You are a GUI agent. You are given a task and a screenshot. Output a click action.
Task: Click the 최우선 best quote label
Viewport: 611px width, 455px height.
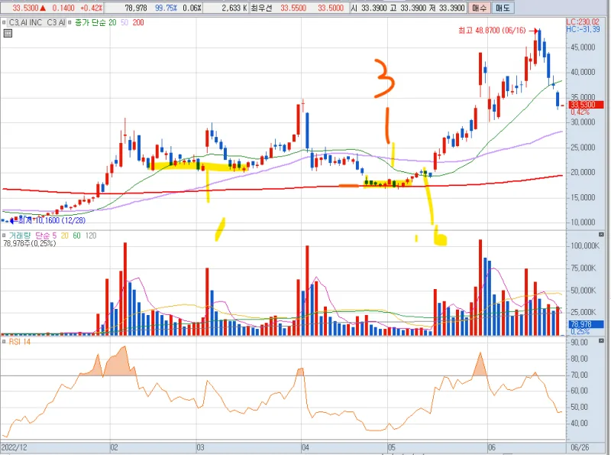pyautogui.click(x=263, y=8)
